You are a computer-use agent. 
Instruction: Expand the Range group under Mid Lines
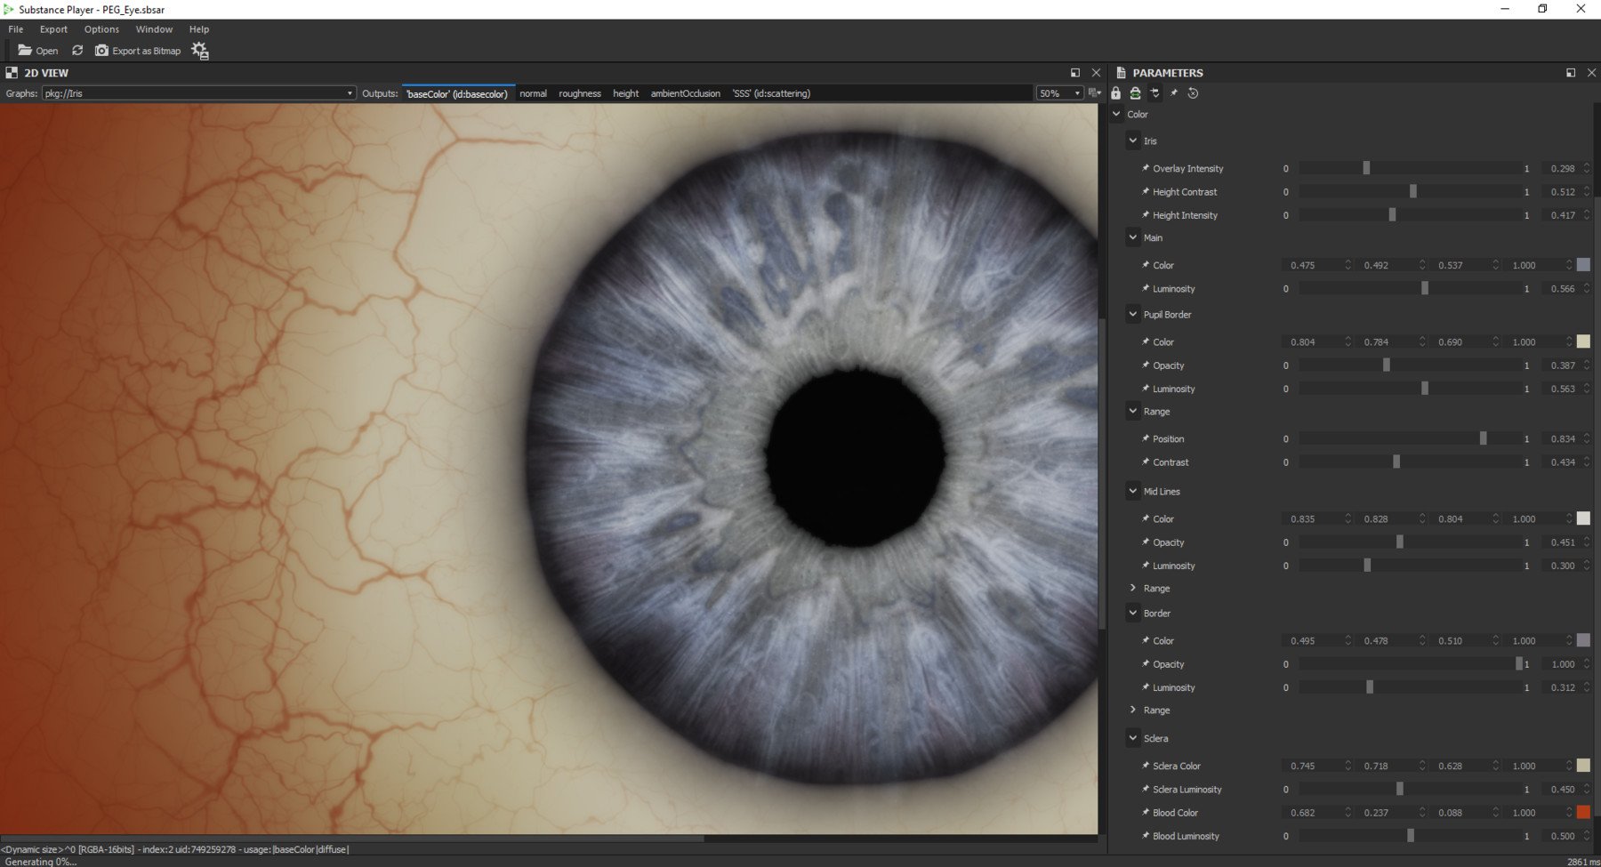(x=1133, y=588)
